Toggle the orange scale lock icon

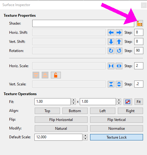56,75
